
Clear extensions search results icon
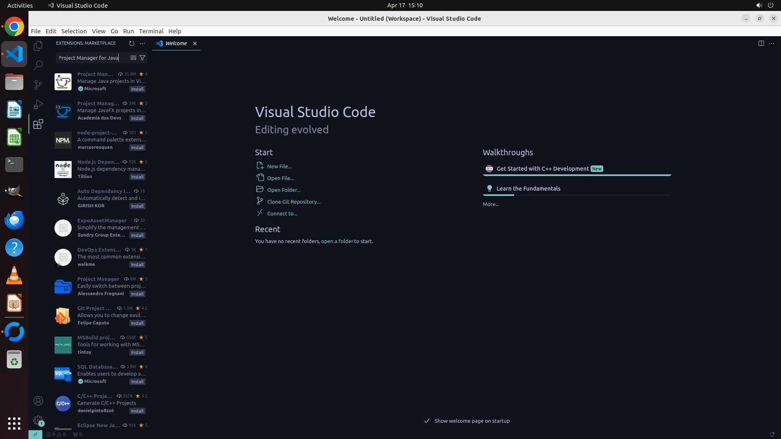[x=133, y=58]
